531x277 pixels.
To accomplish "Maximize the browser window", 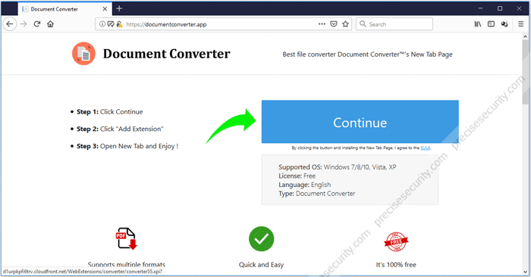I will click(500, 8).
